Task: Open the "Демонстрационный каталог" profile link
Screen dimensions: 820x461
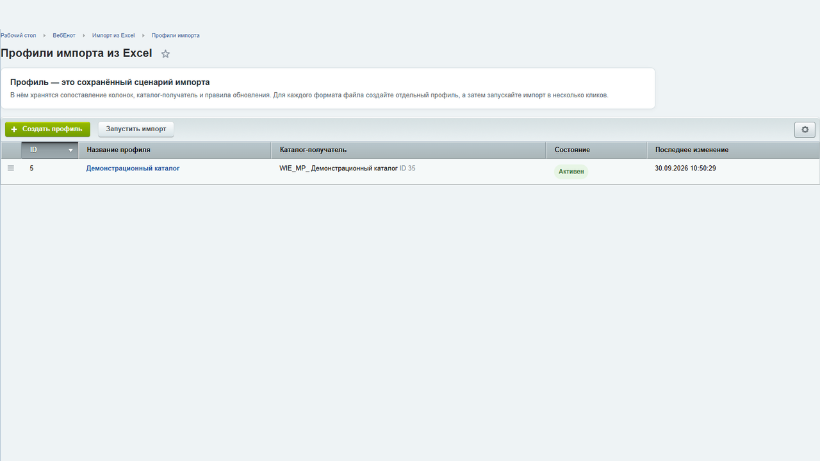Action: 133,168
